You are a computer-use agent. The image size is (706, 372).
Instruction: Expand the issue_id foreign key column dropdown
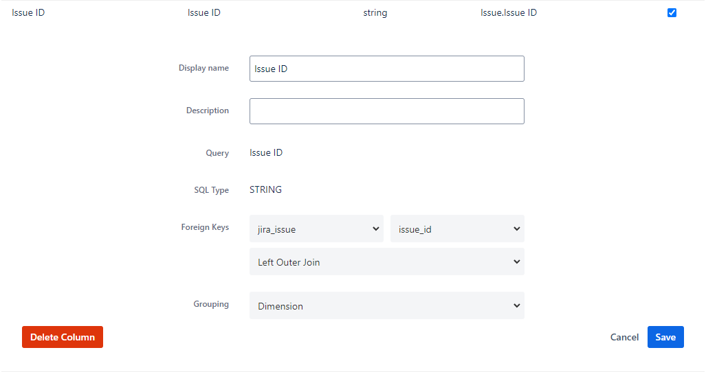457,229
